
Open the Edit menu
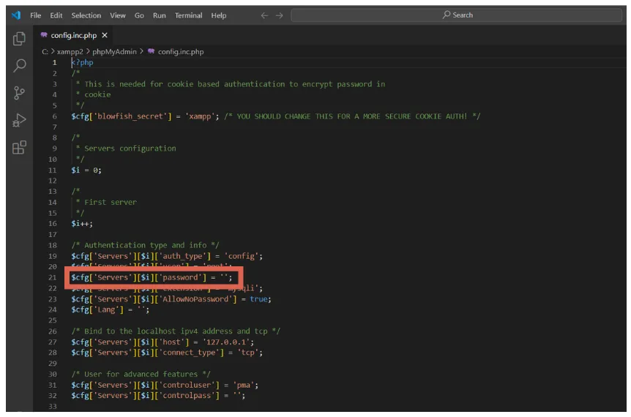[x=56, y=15]
